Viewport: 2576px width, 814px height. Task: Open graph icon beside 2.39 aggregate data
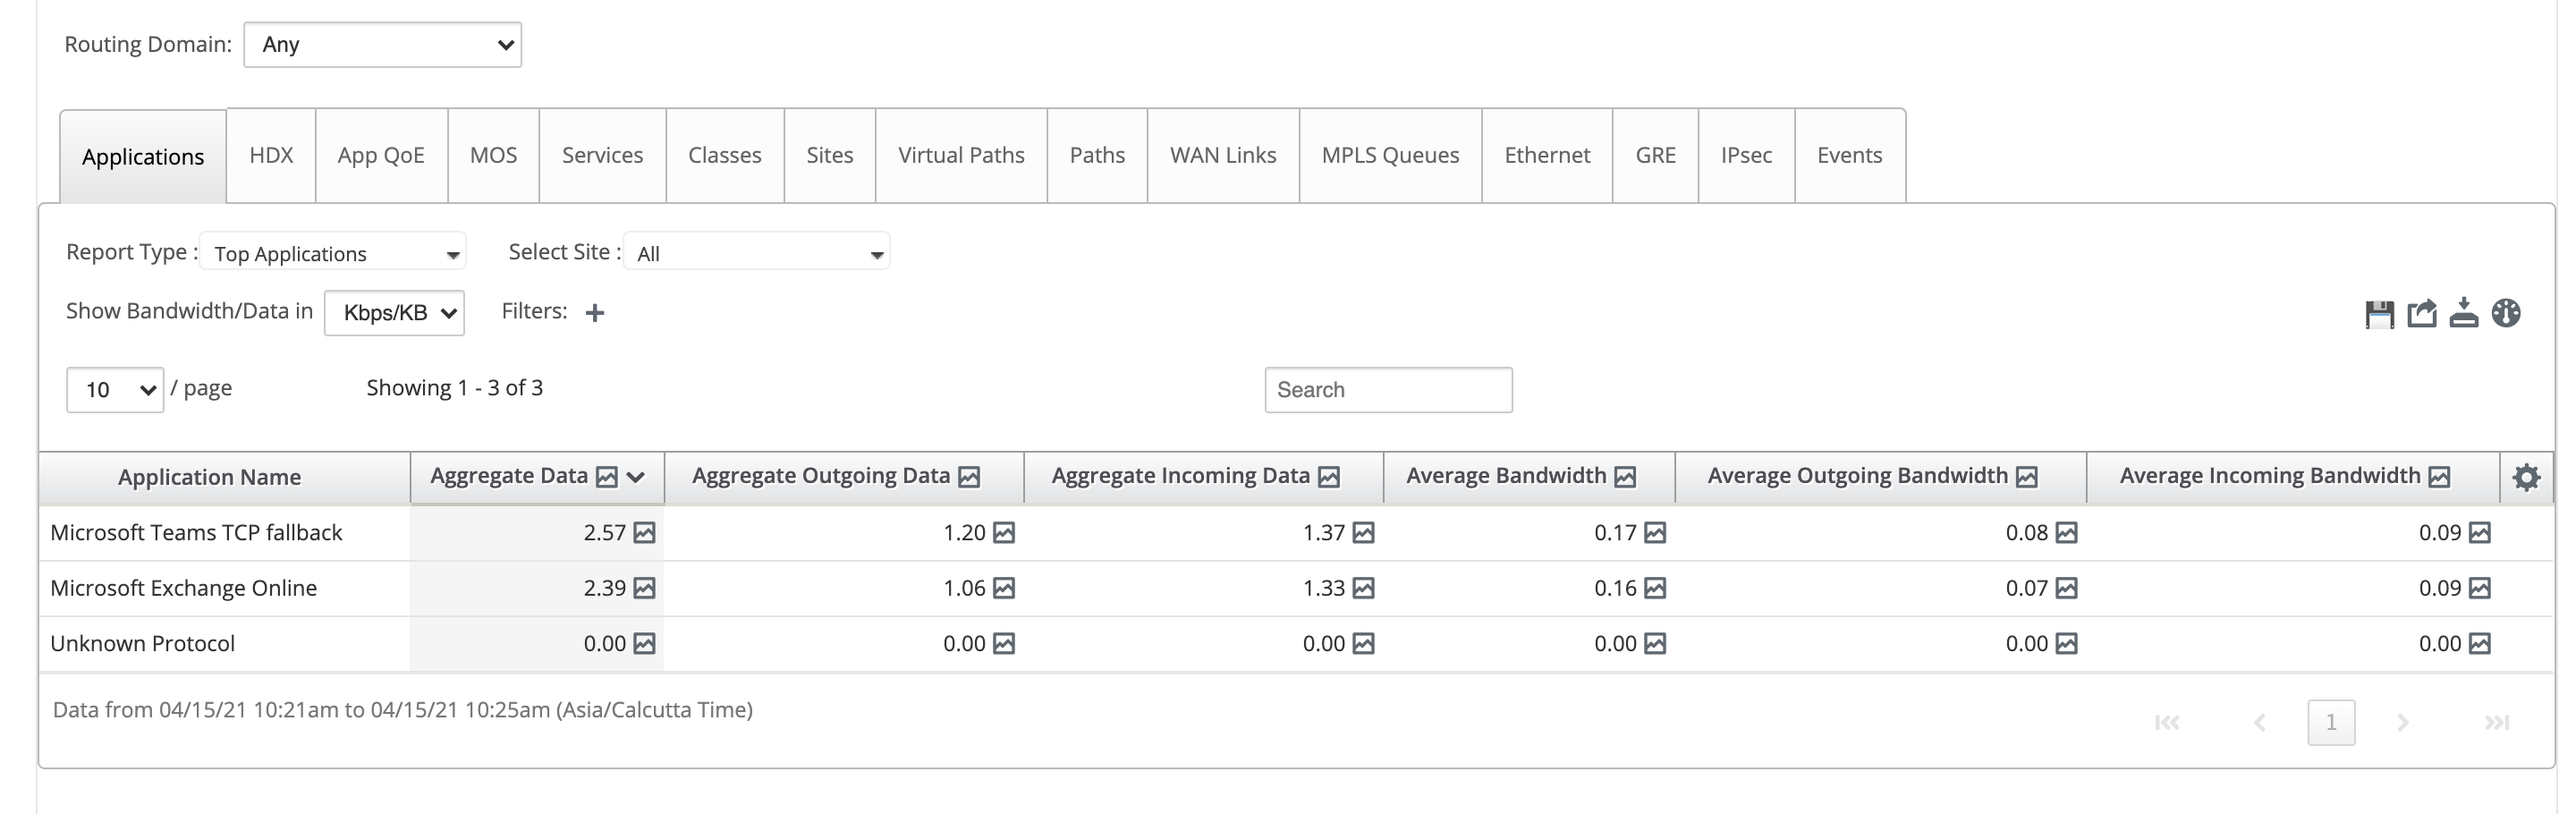645,588
